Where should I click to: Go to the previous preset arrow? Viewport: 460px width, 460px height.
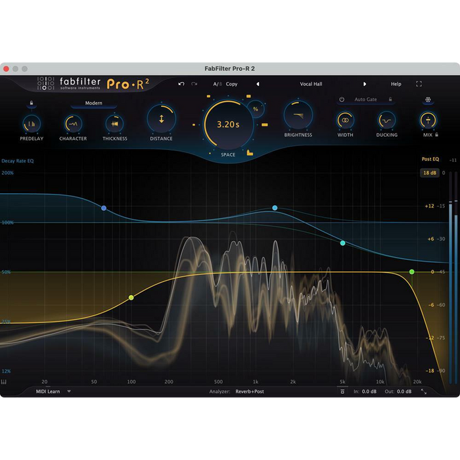258,84
